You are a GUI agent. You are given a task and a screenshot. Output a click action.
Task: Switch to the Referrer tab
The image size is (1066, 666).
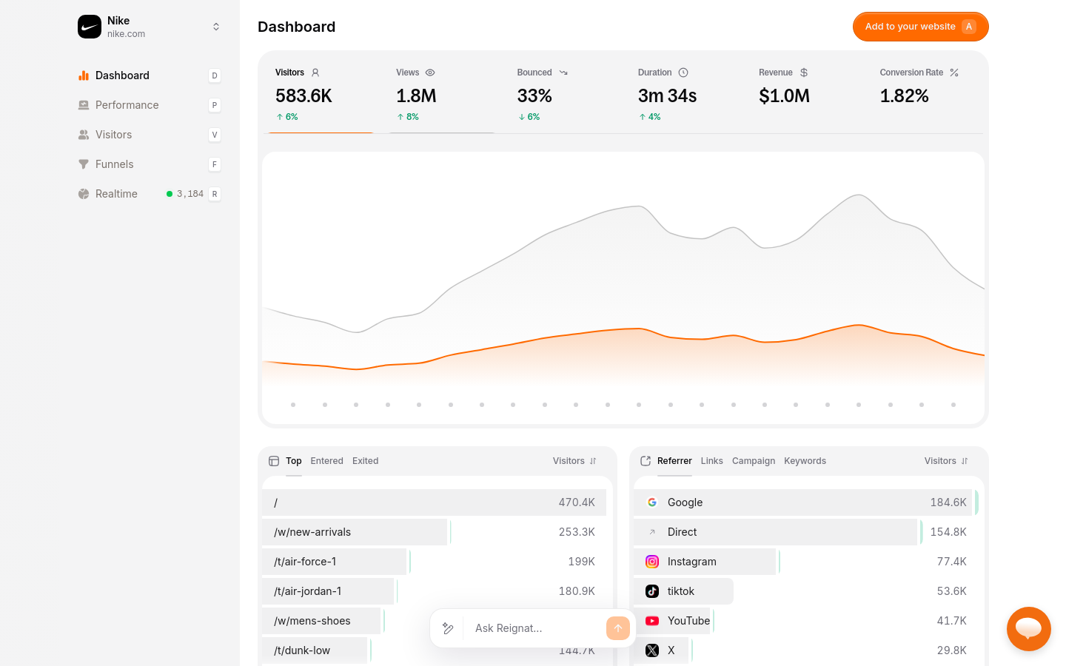click(x=674, y=461)
